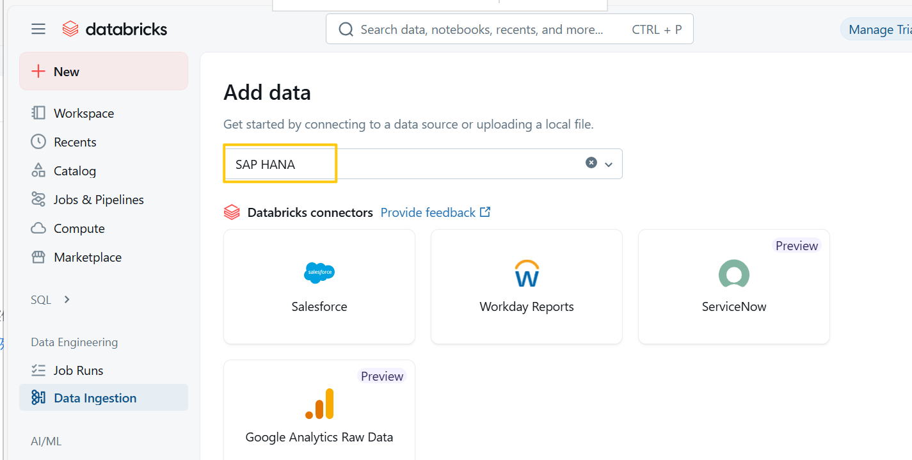
Task: Click the Marketplace storefront icon
Action: 38,257
